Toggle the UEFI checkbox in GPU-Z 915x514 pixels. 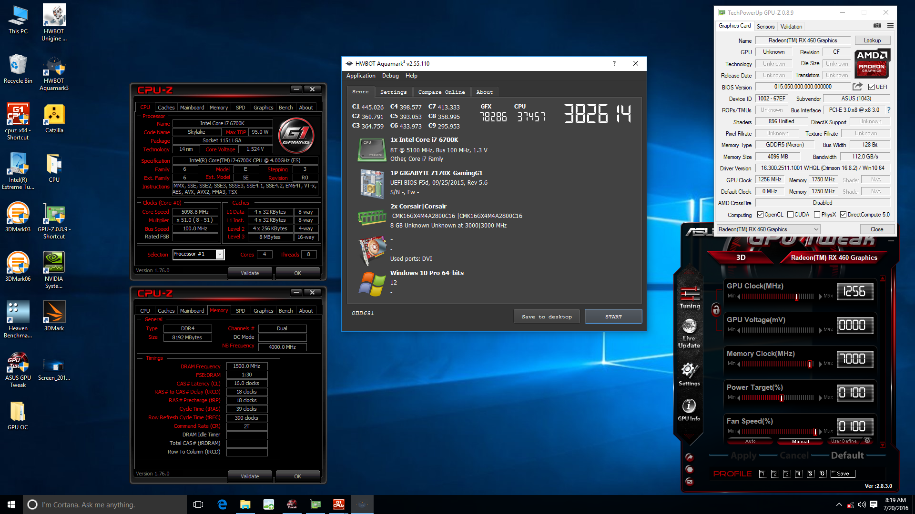tap(871, 87)
